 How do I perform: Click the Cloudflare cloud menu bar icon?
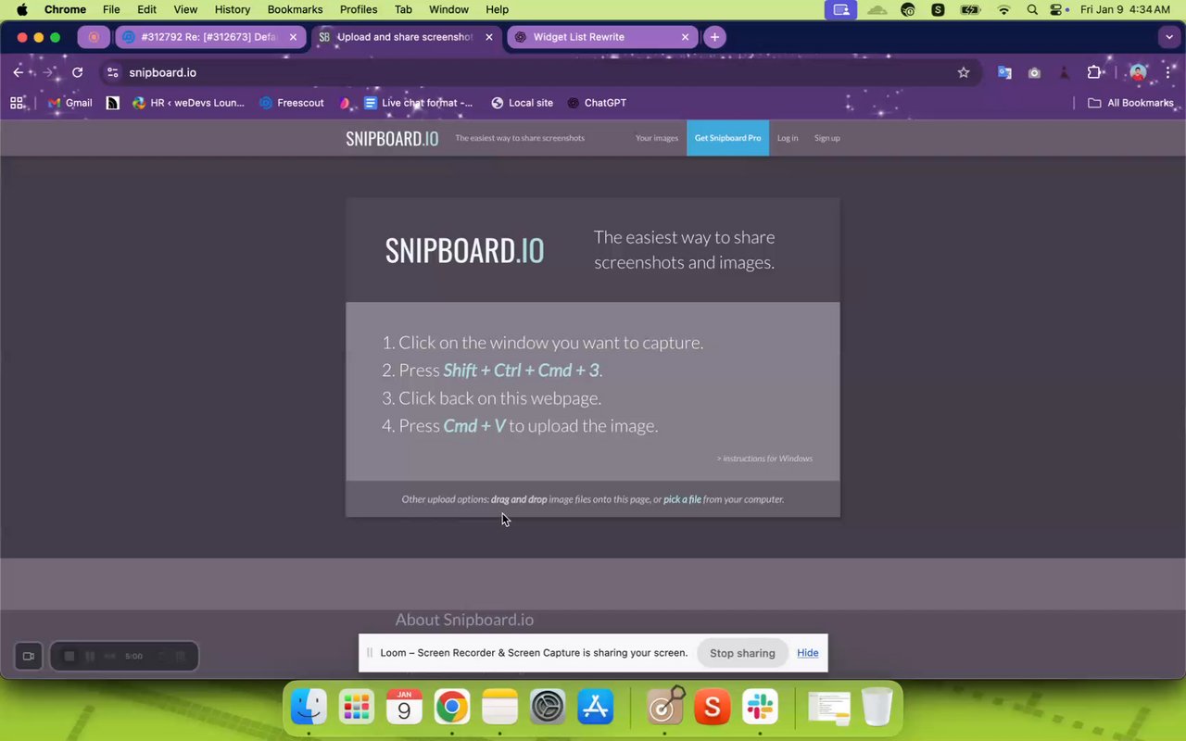(877, 9)
